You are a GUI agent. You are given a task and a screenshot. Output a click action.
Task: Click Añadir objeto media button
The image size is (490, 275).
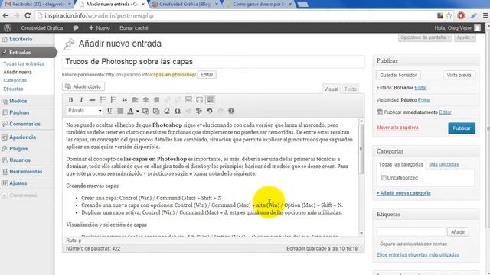click(83, 86)
